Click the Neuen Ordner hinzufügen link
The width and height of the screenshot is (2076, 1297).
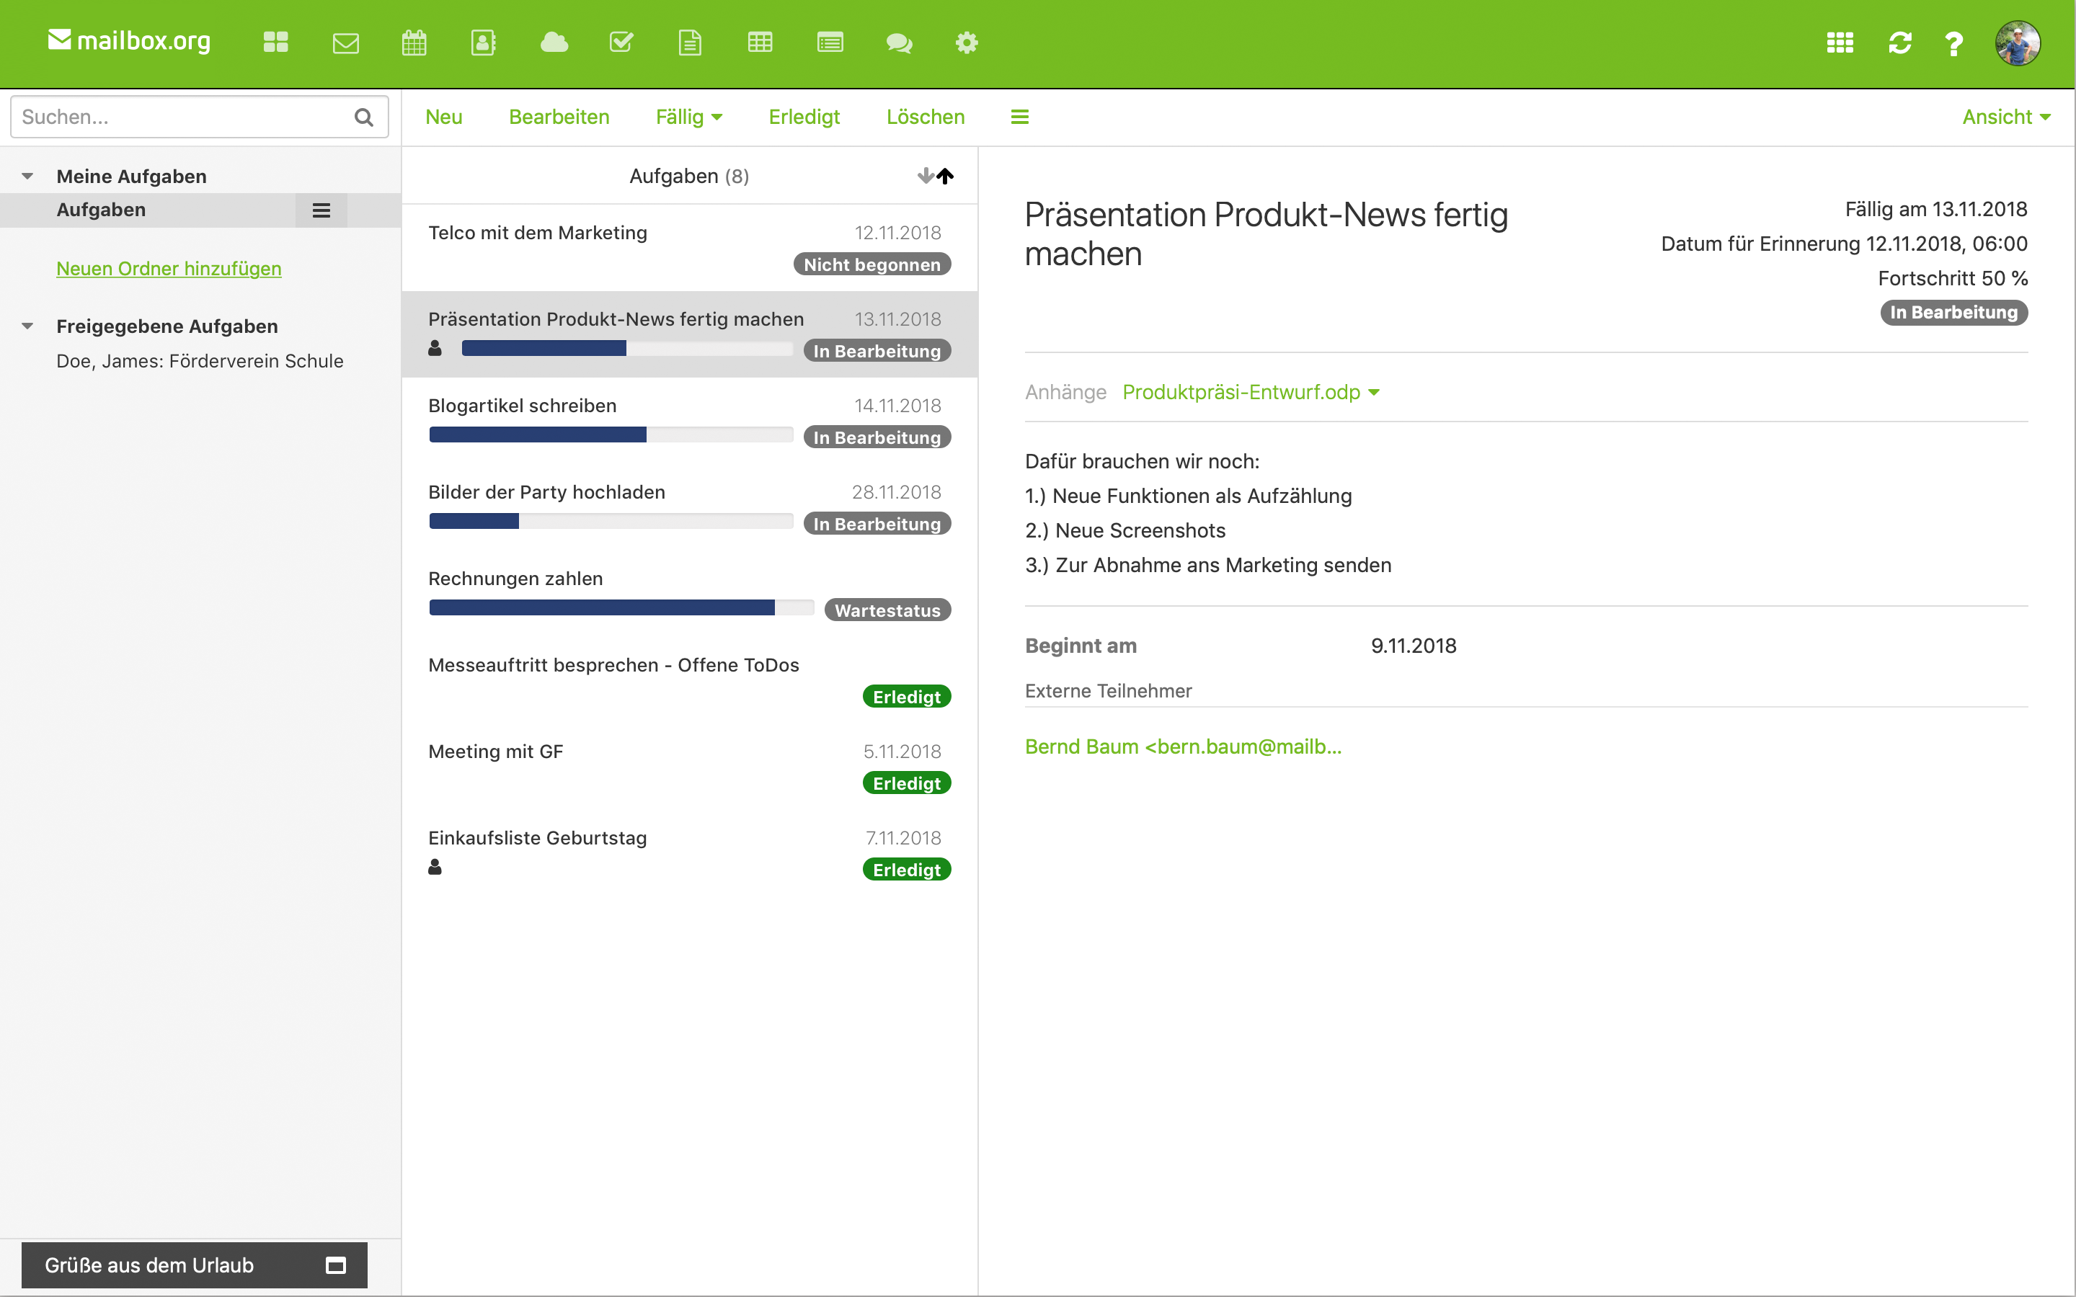coord(169,269)
